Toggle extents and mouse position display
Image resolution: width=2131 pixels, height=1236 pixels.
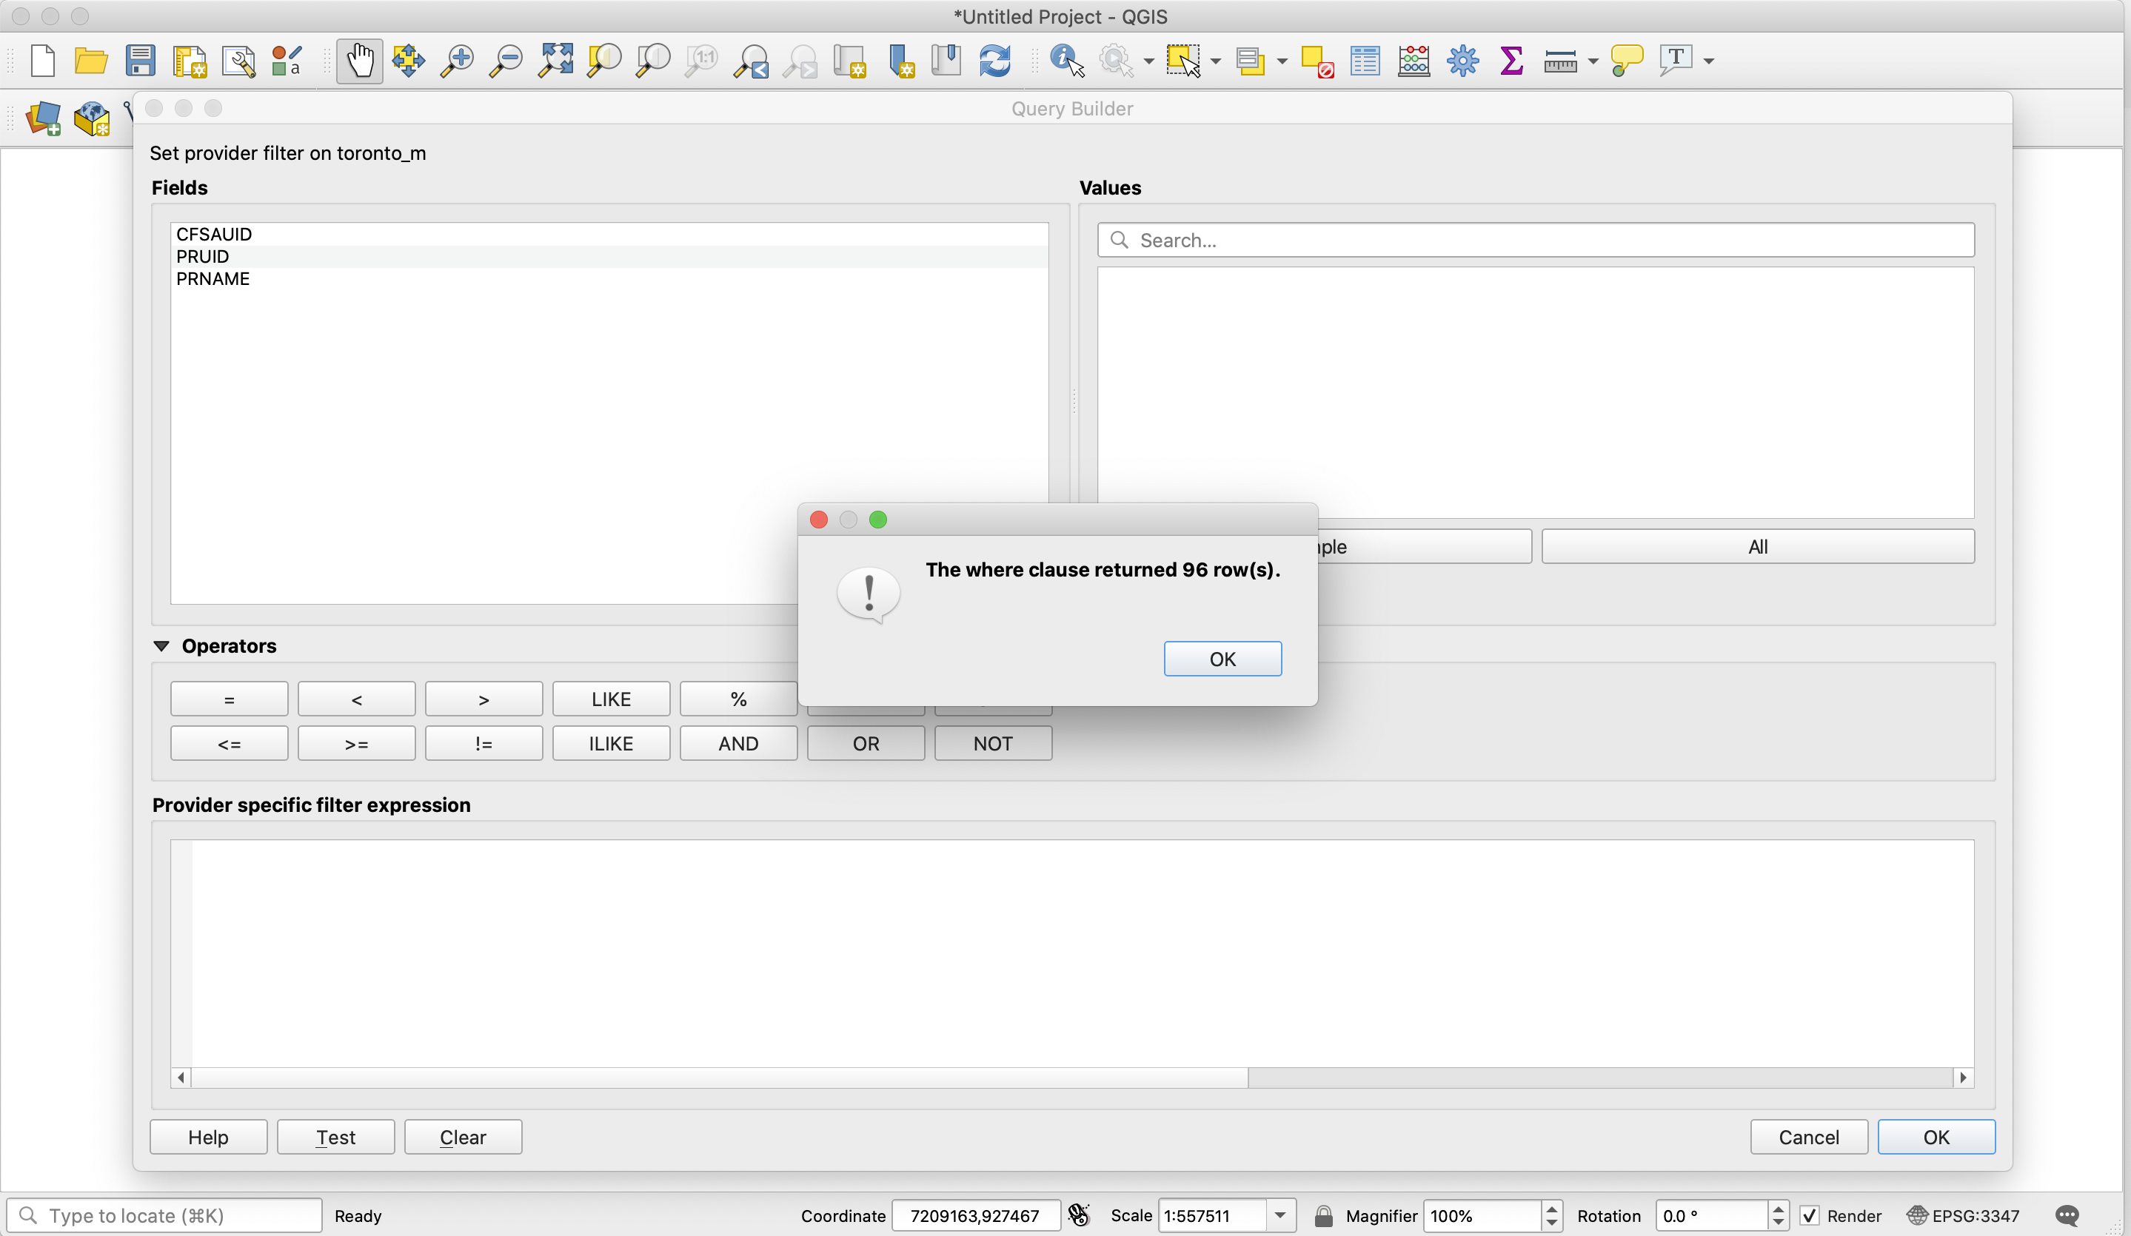pos(1079,1216)
